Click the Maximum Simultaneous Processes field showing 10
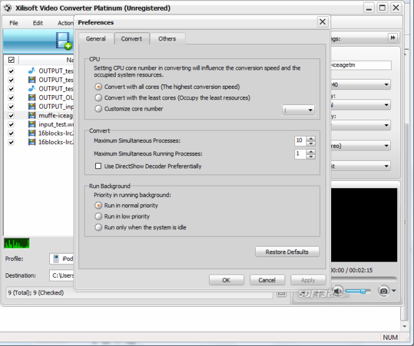 (x=301, y=141)
